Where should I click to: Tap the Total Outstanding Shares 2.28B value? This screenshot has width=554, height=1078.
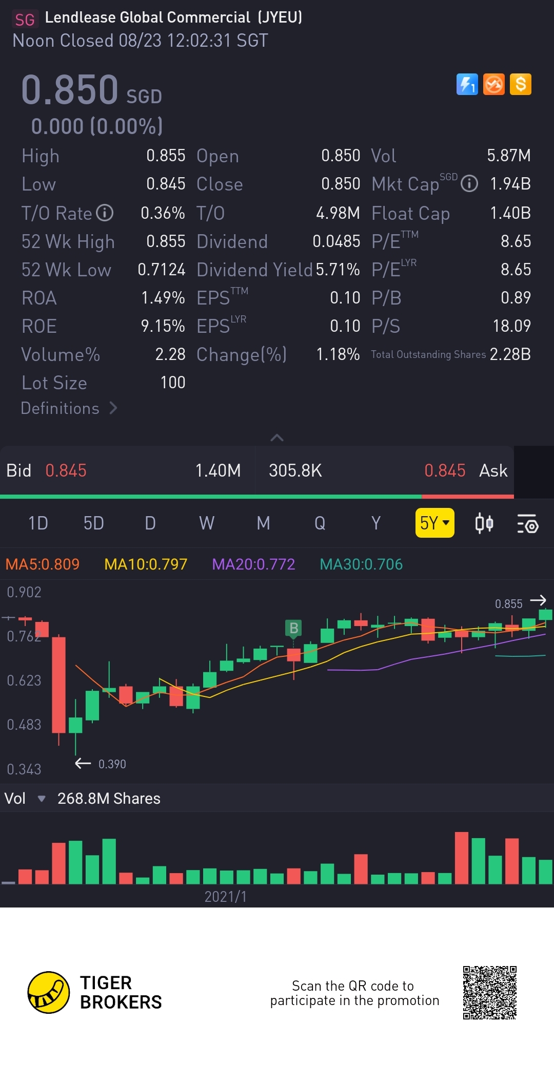(510, 354)
